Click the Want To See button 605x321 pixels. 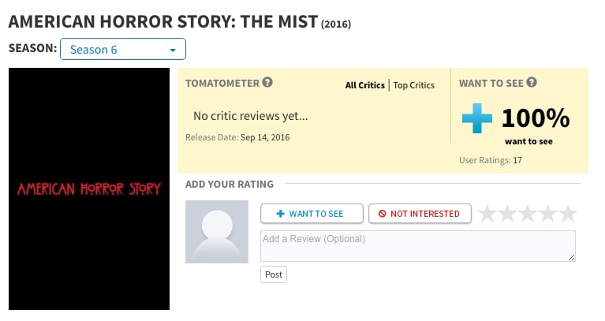(312, 214)
